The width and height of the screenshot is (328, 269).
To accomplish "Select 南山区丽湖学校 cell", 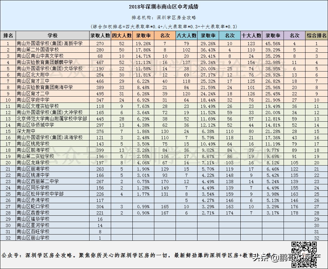I will [53, 169].
